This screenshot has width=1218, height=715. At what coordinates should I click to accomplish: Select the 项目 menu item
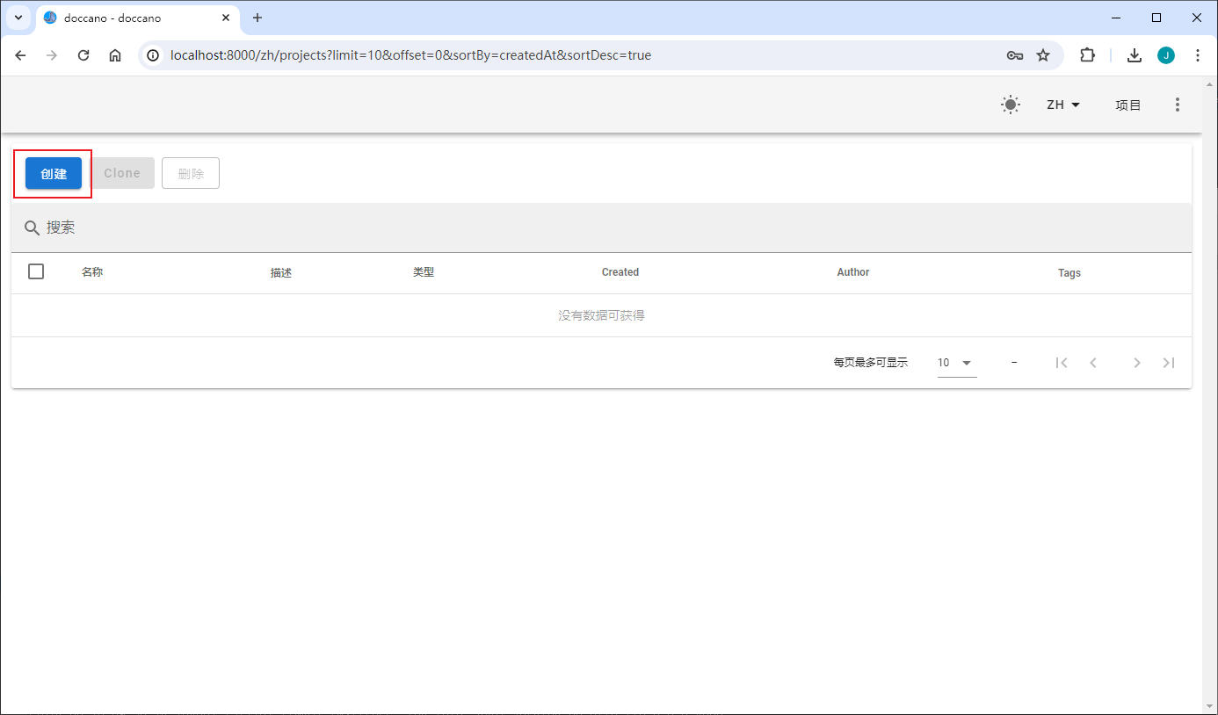pyautogui.click(x=1128, y=105)
